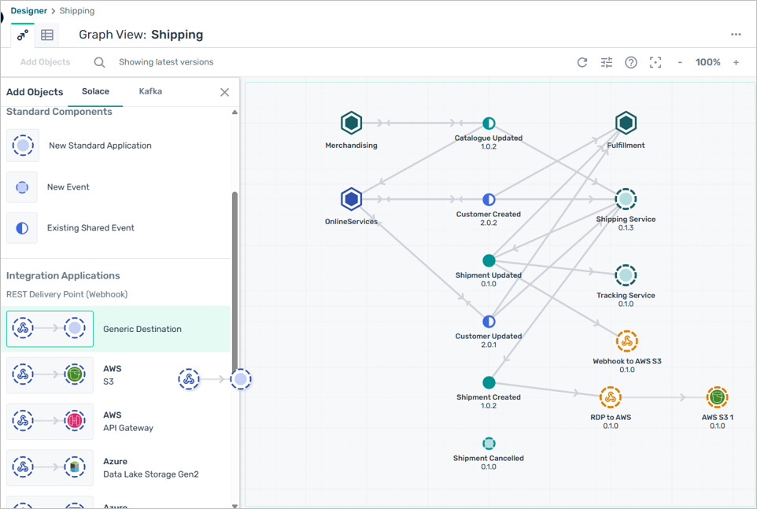This screenshot has height=509, width=757.
Task: Open graph filter settings sliders icon
Action: [607, 62]
